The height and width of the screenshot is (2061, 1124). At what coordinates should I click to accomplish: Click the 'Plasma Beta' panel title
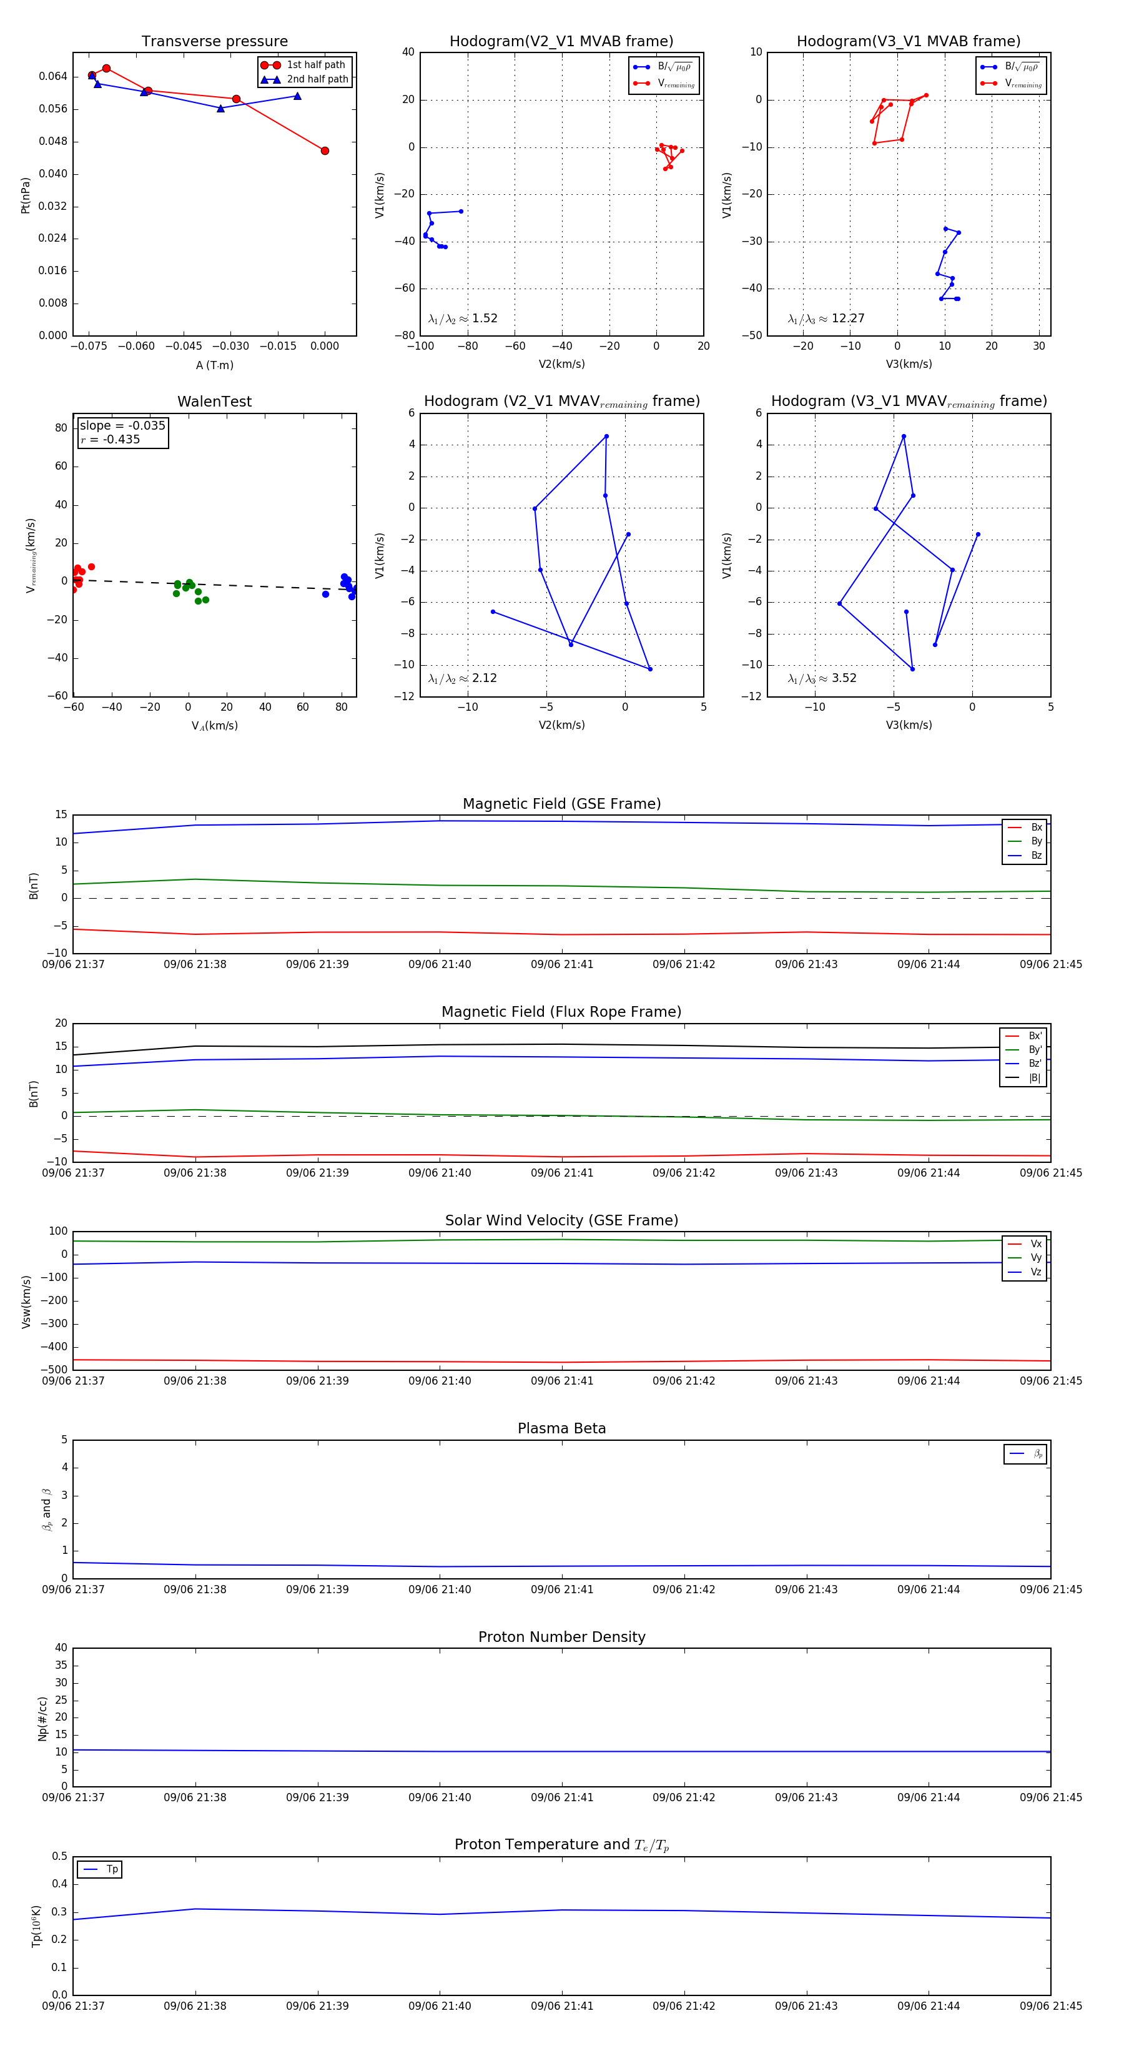click(x=561, y=1428)
